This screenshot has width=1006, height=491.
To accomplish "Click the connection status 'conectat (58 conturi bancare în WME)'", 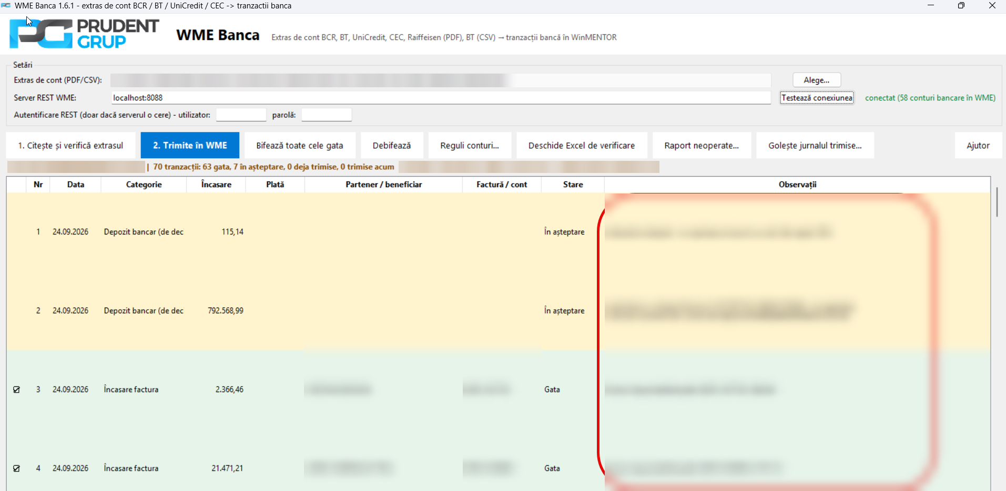I will coord(930,98).
